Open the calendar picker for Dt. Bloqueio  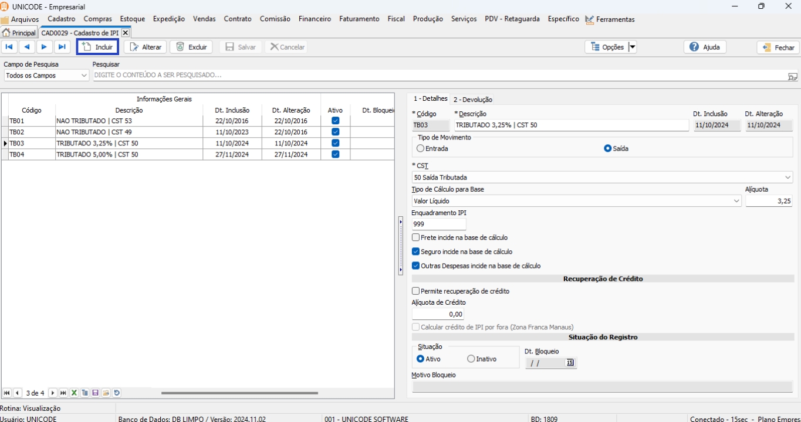pos(569,363)
